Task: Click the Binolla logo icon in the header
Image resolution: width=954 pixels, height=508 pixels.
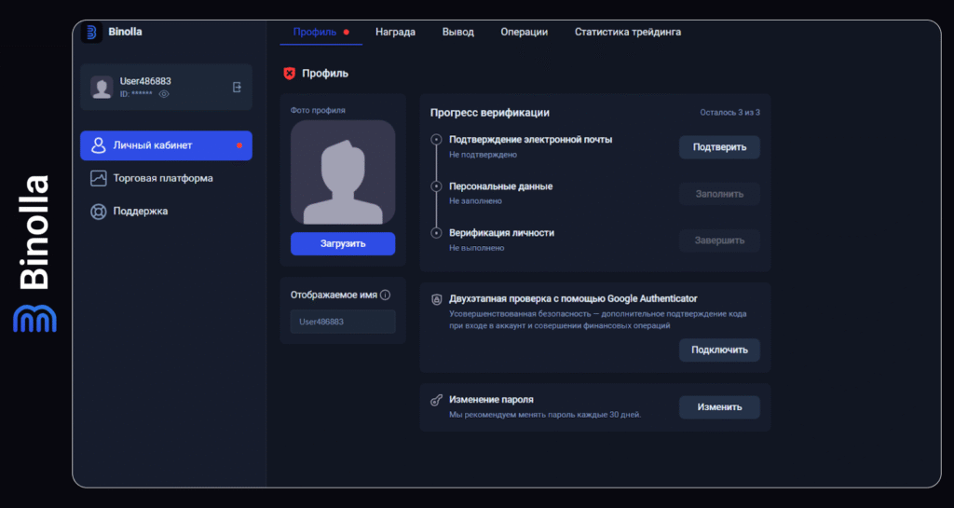Action: click(x=91, y=33)
